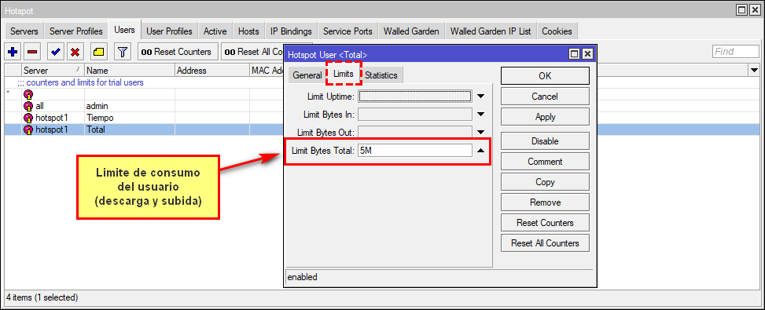765x310 pixels.
Task: Collapse the Limit Bytes Total field arrow
Action: [481, 151]
